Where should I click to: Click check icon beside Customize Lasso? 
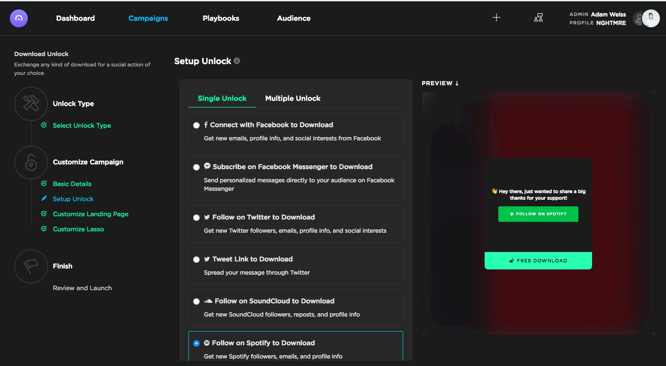(44, 229)
